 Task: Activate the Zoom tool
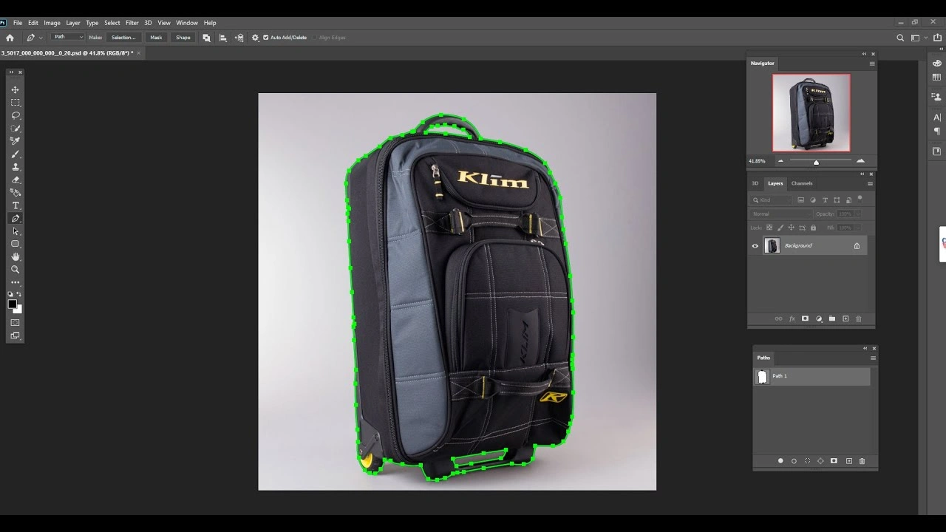point(15,270)
